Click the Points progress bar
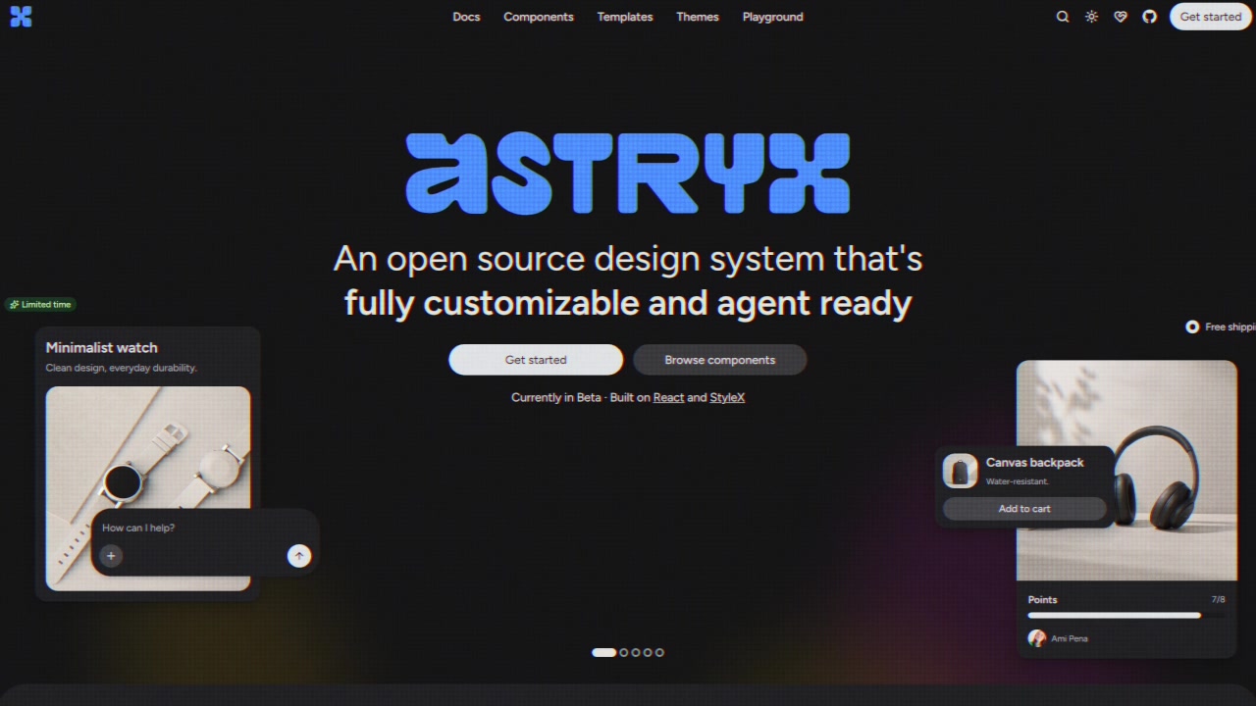The height and width of the screenshot is (706, 1256). point(1126,616)
